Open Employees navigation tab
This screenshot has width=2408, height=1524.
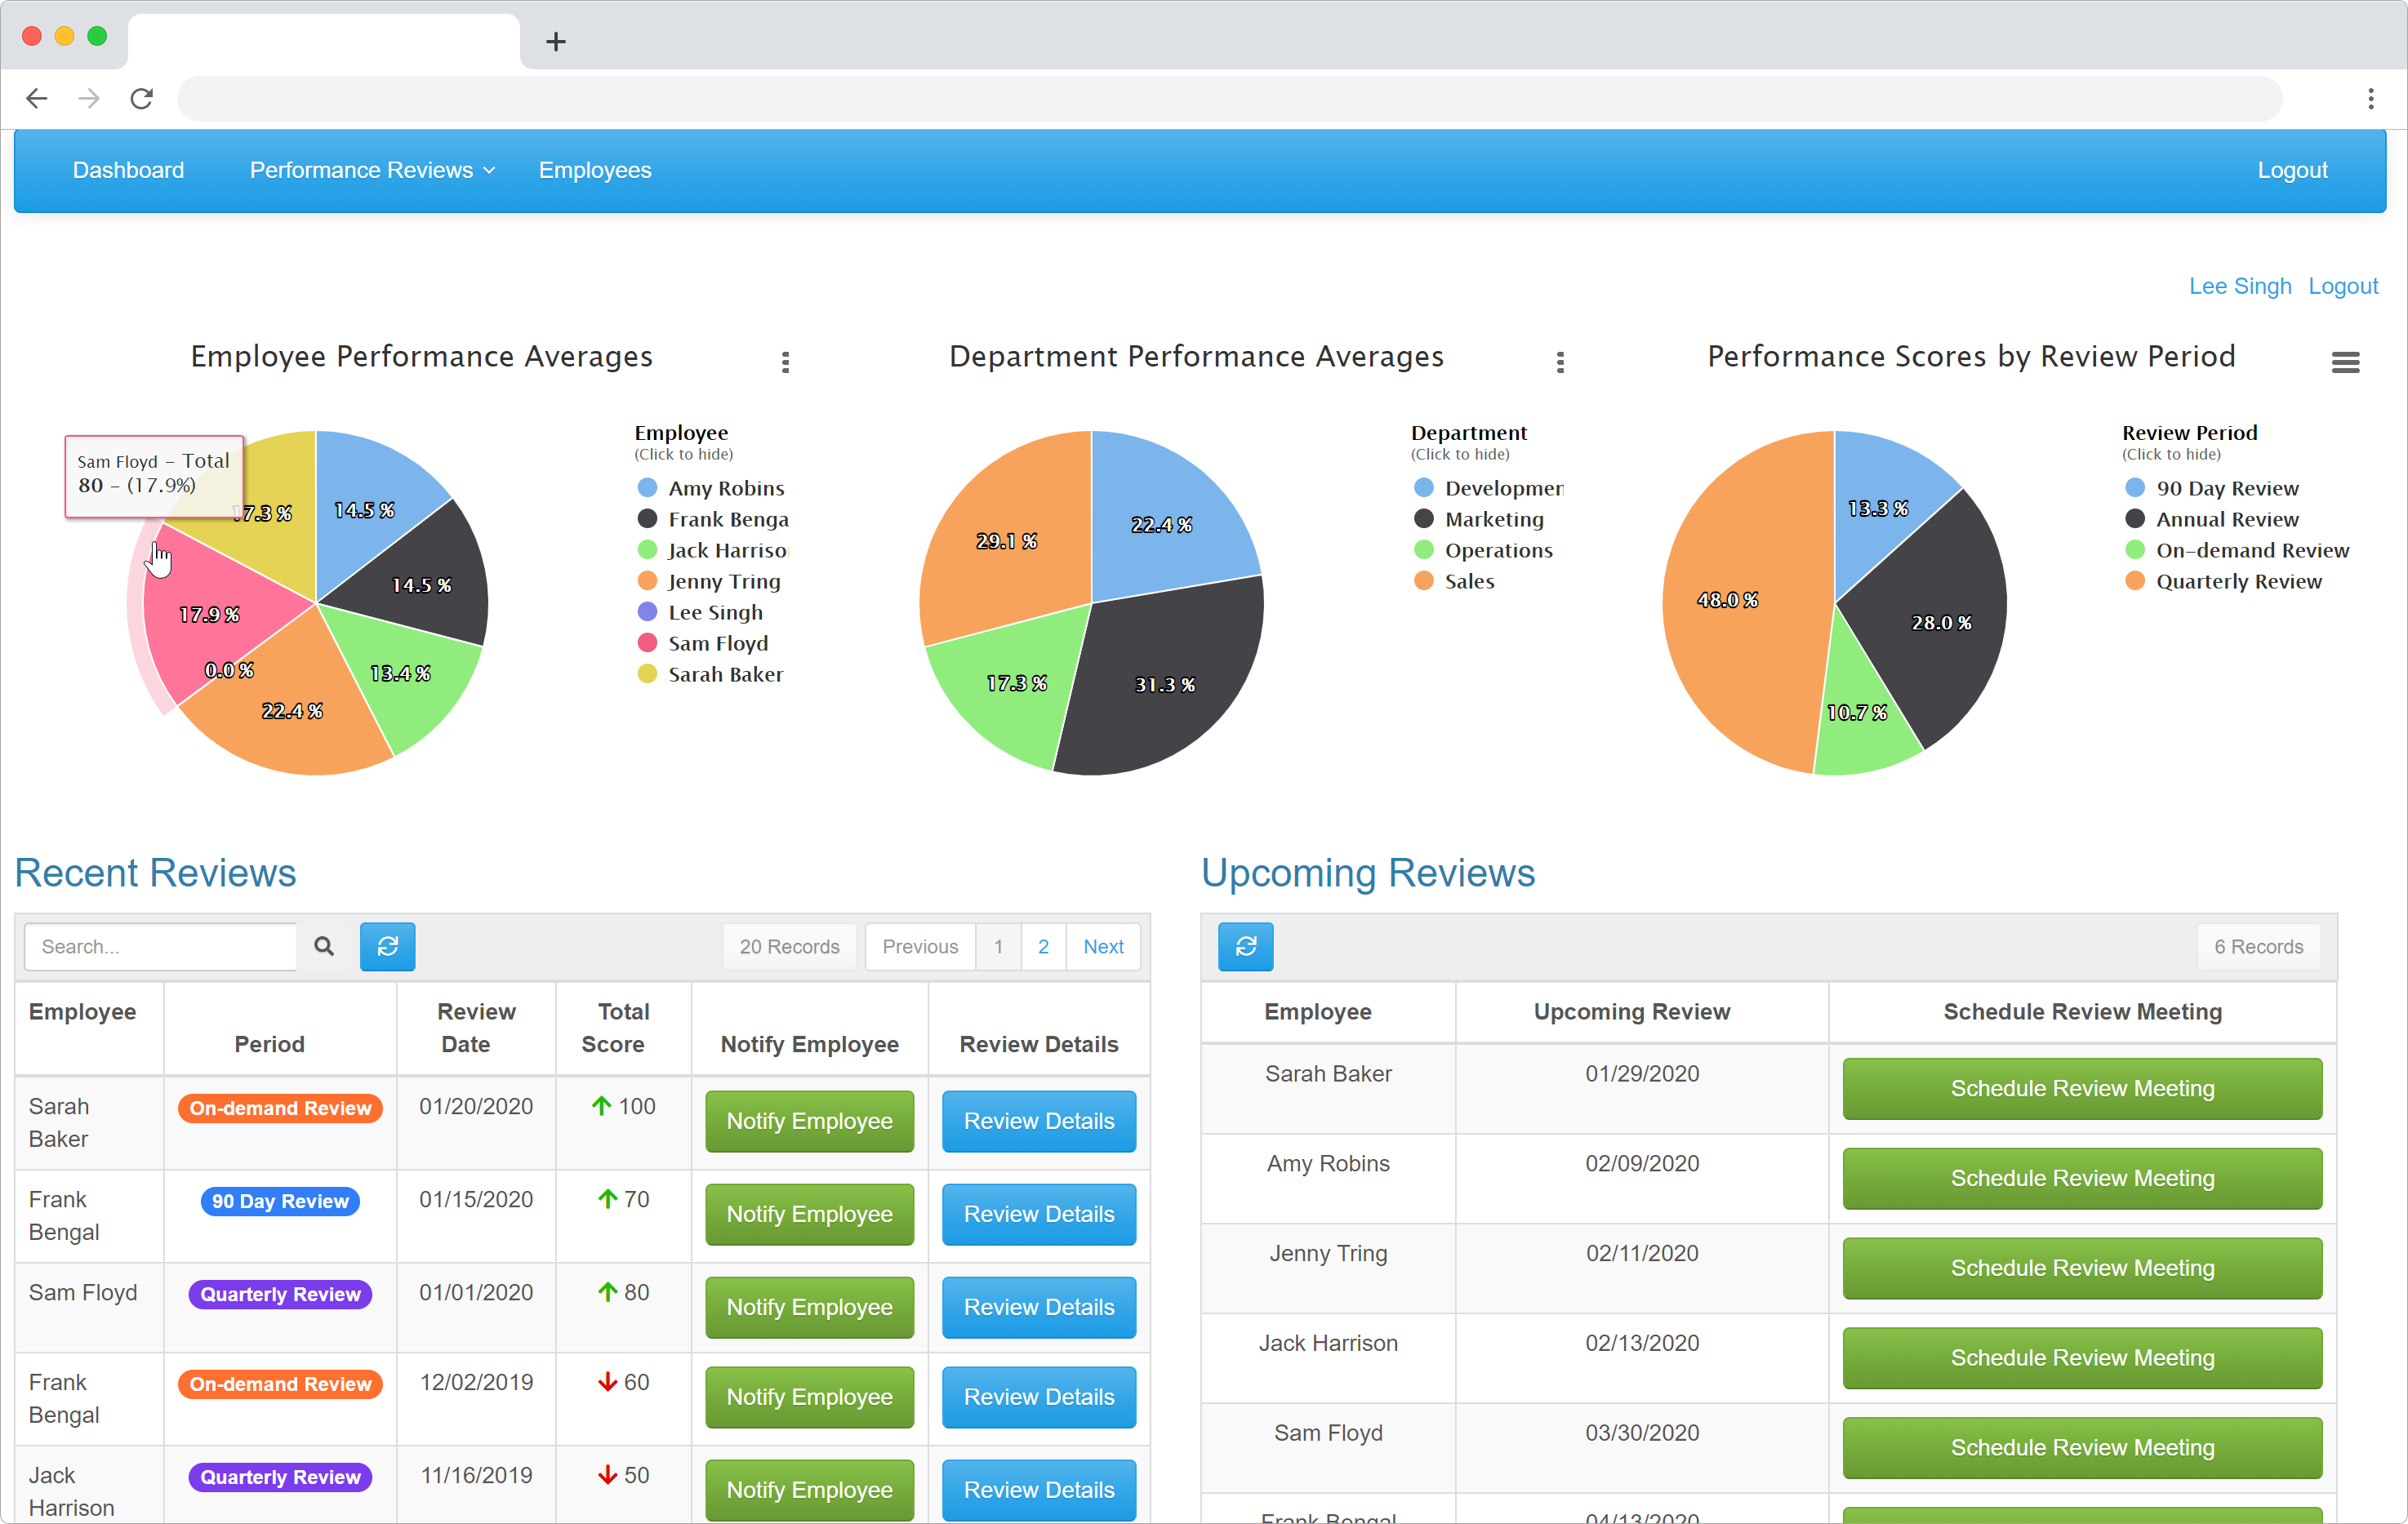[597, 170]
